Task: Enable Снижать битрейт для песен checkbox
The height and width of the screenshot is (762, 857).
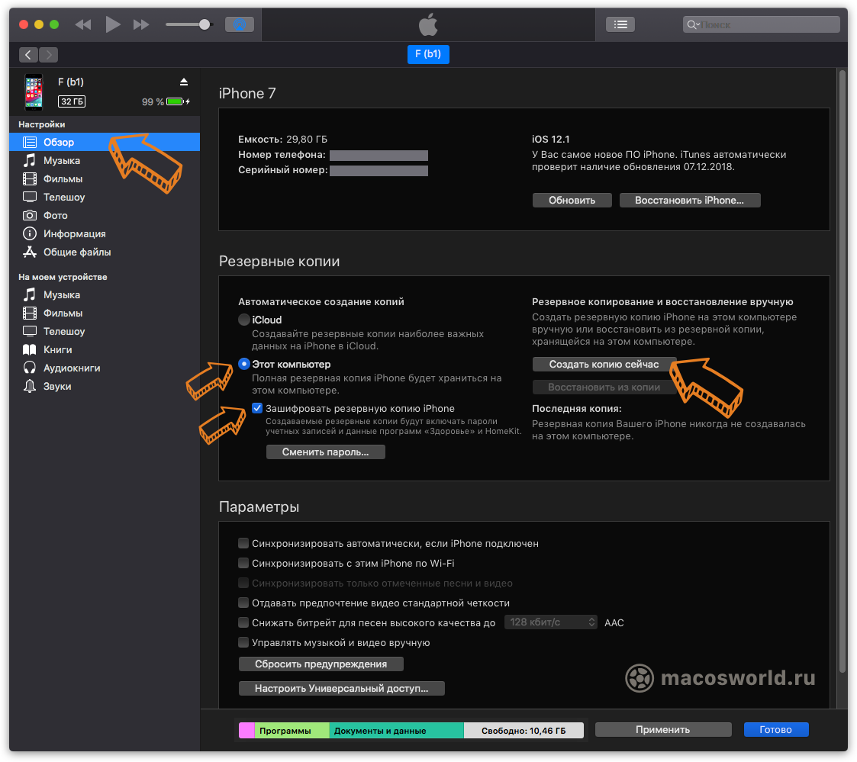Action: click(243, 622)
